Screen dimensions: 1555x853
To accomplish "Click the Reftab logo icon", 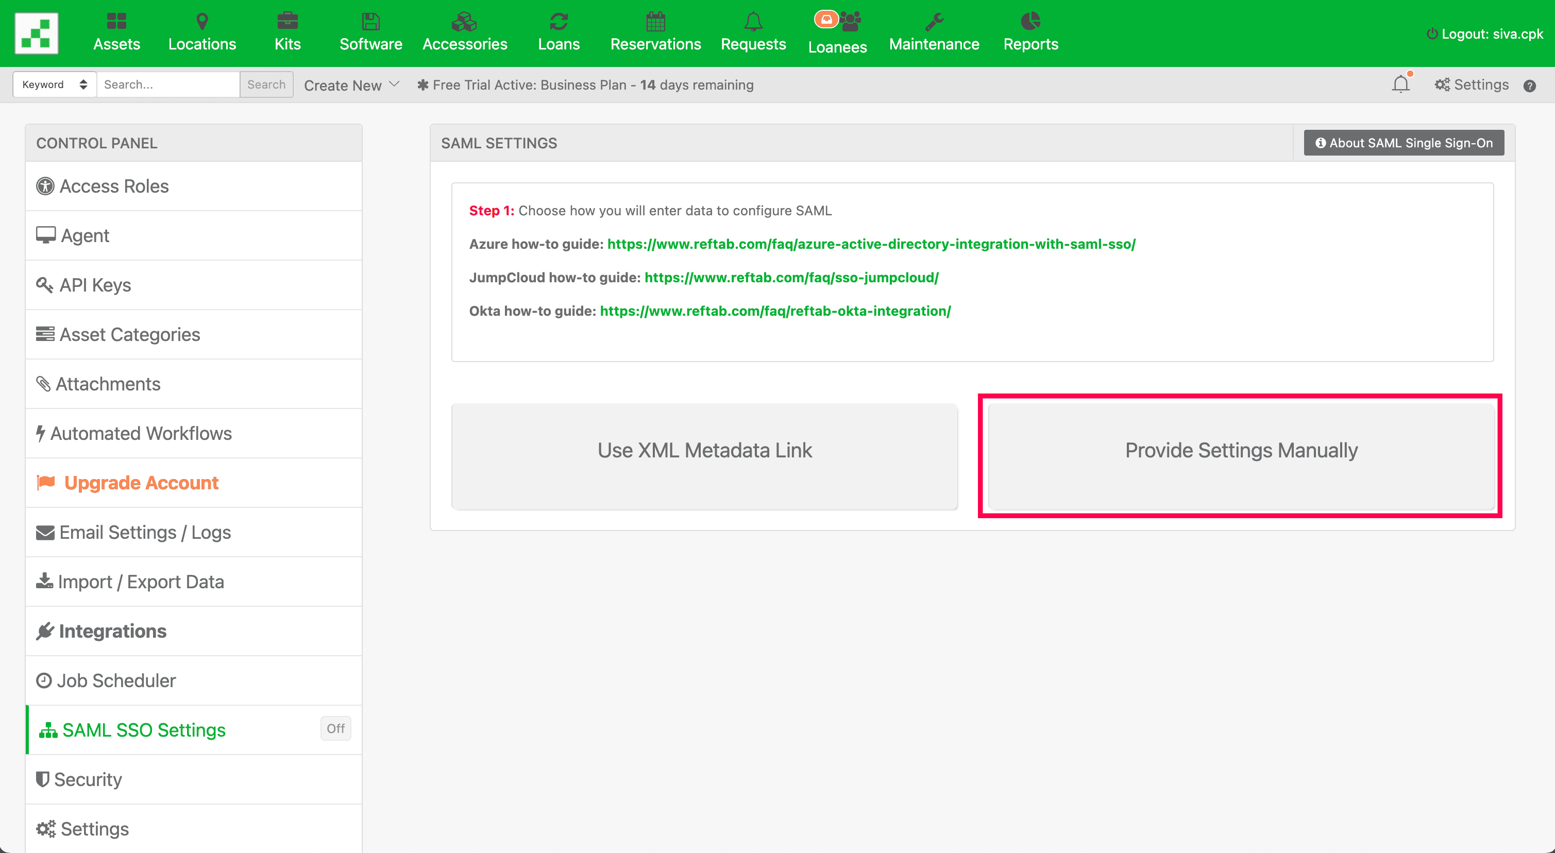I will click(x=36, y=33).
